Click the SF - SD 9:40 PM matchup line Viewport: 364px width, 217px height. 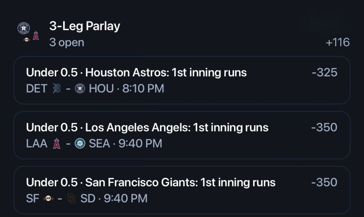coord(87,198)
